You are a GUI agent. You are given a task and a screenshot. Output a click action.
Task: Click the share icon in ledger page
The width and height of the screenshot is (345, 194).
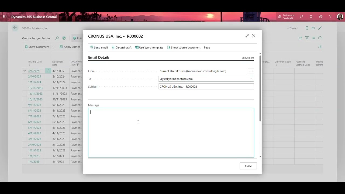click(300, 38)
